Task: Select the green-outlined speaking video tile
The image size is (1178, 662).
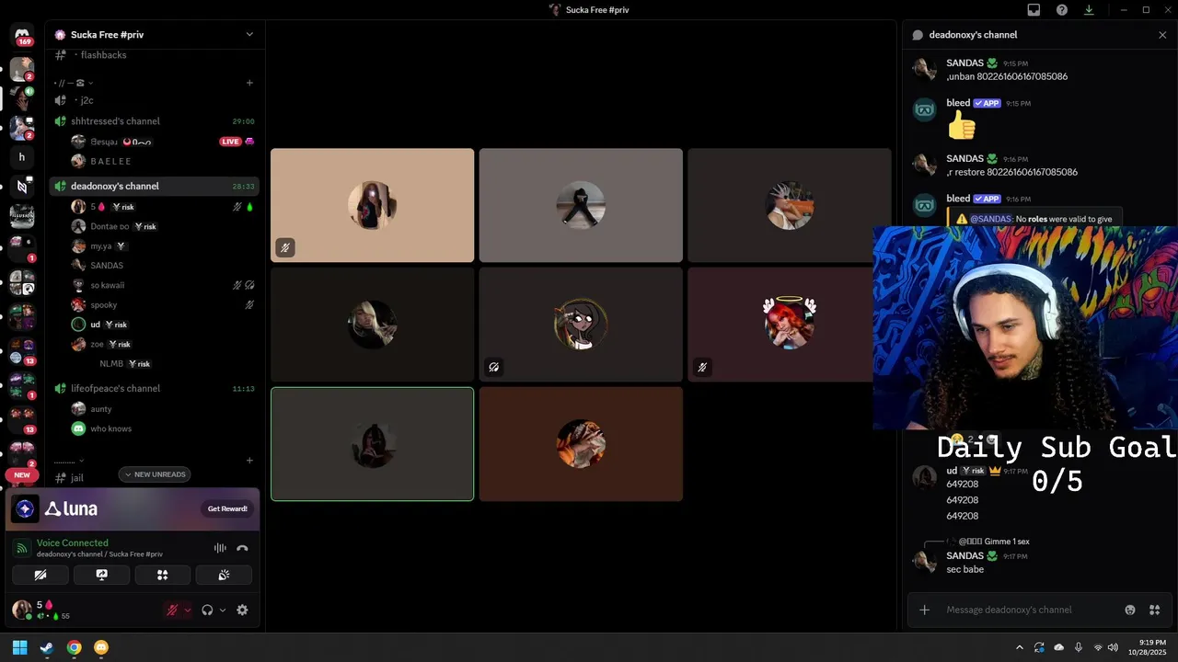Action: coord(373,444)
